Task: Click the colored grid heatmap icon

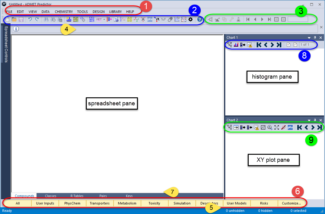Action: 76,19
